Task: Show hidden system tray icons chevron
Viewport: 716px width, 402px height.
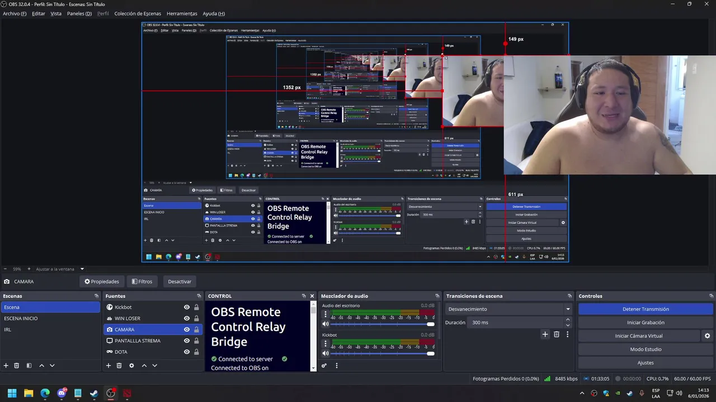Action: [582, 394]
